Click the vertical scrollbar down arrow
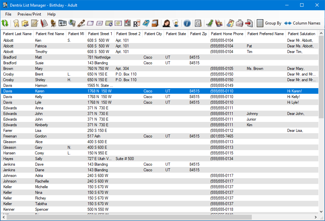Viewport: 325px width, 221px height. click(321, 211)
